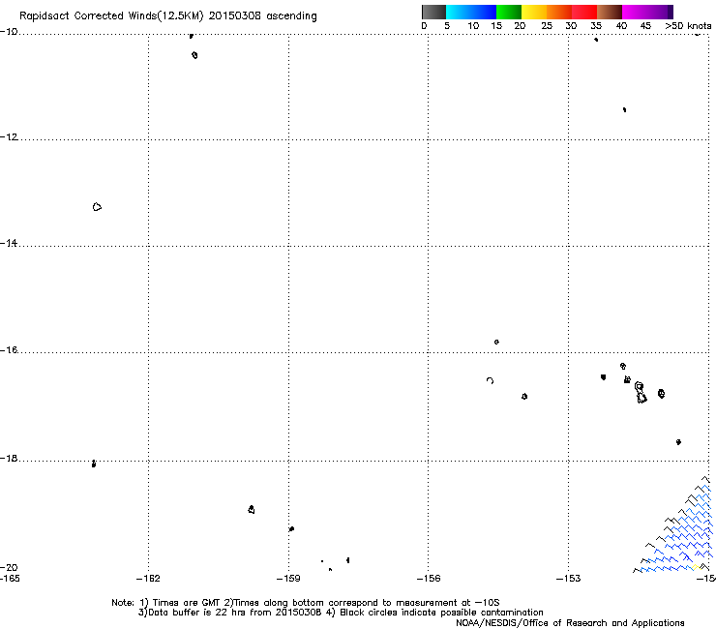Image resolution: width=716 pixels, height=629 pixels.
Task: Click the '-12' latitude axis label
Action: click(x=9, y=137)
